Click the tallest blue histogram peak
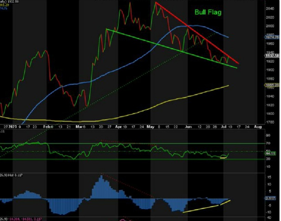Viewport: 281px width, 221px height. 102,178
